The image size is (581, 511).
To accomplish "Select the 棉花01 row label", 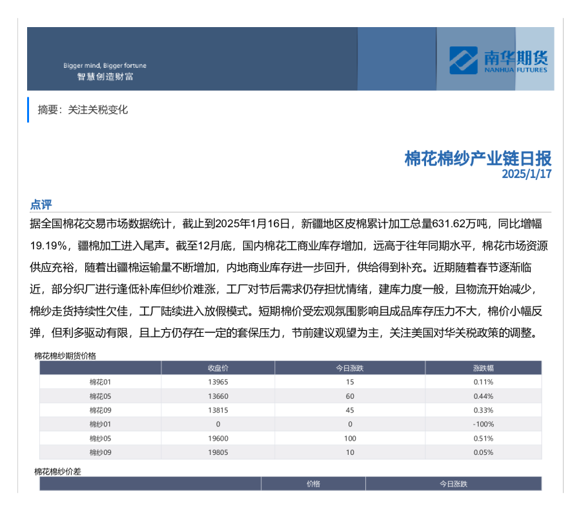I will 100,382.
